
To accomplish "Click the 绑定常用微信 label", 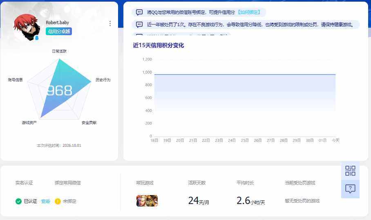I will point(68,183).
